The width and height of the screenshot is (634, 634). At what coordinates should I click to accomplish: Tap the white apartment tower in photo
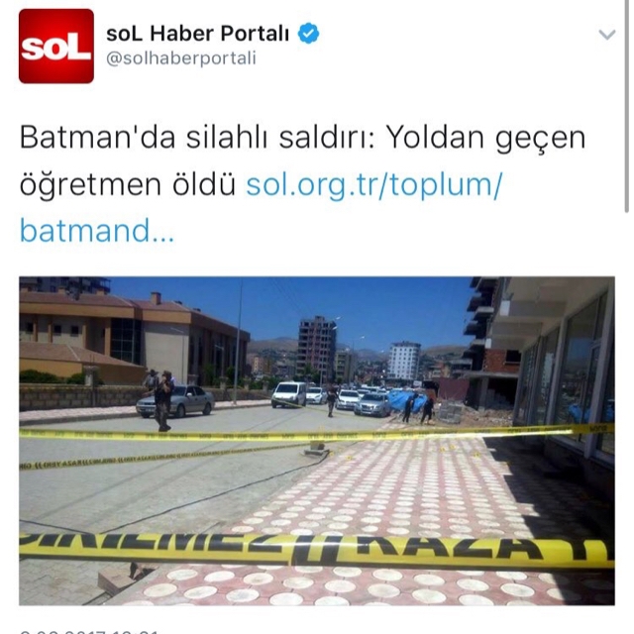pos(404,361)
